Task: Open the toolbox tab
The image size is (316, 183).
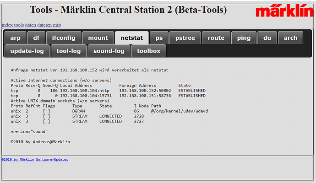Action: click(x=149, y=51)
